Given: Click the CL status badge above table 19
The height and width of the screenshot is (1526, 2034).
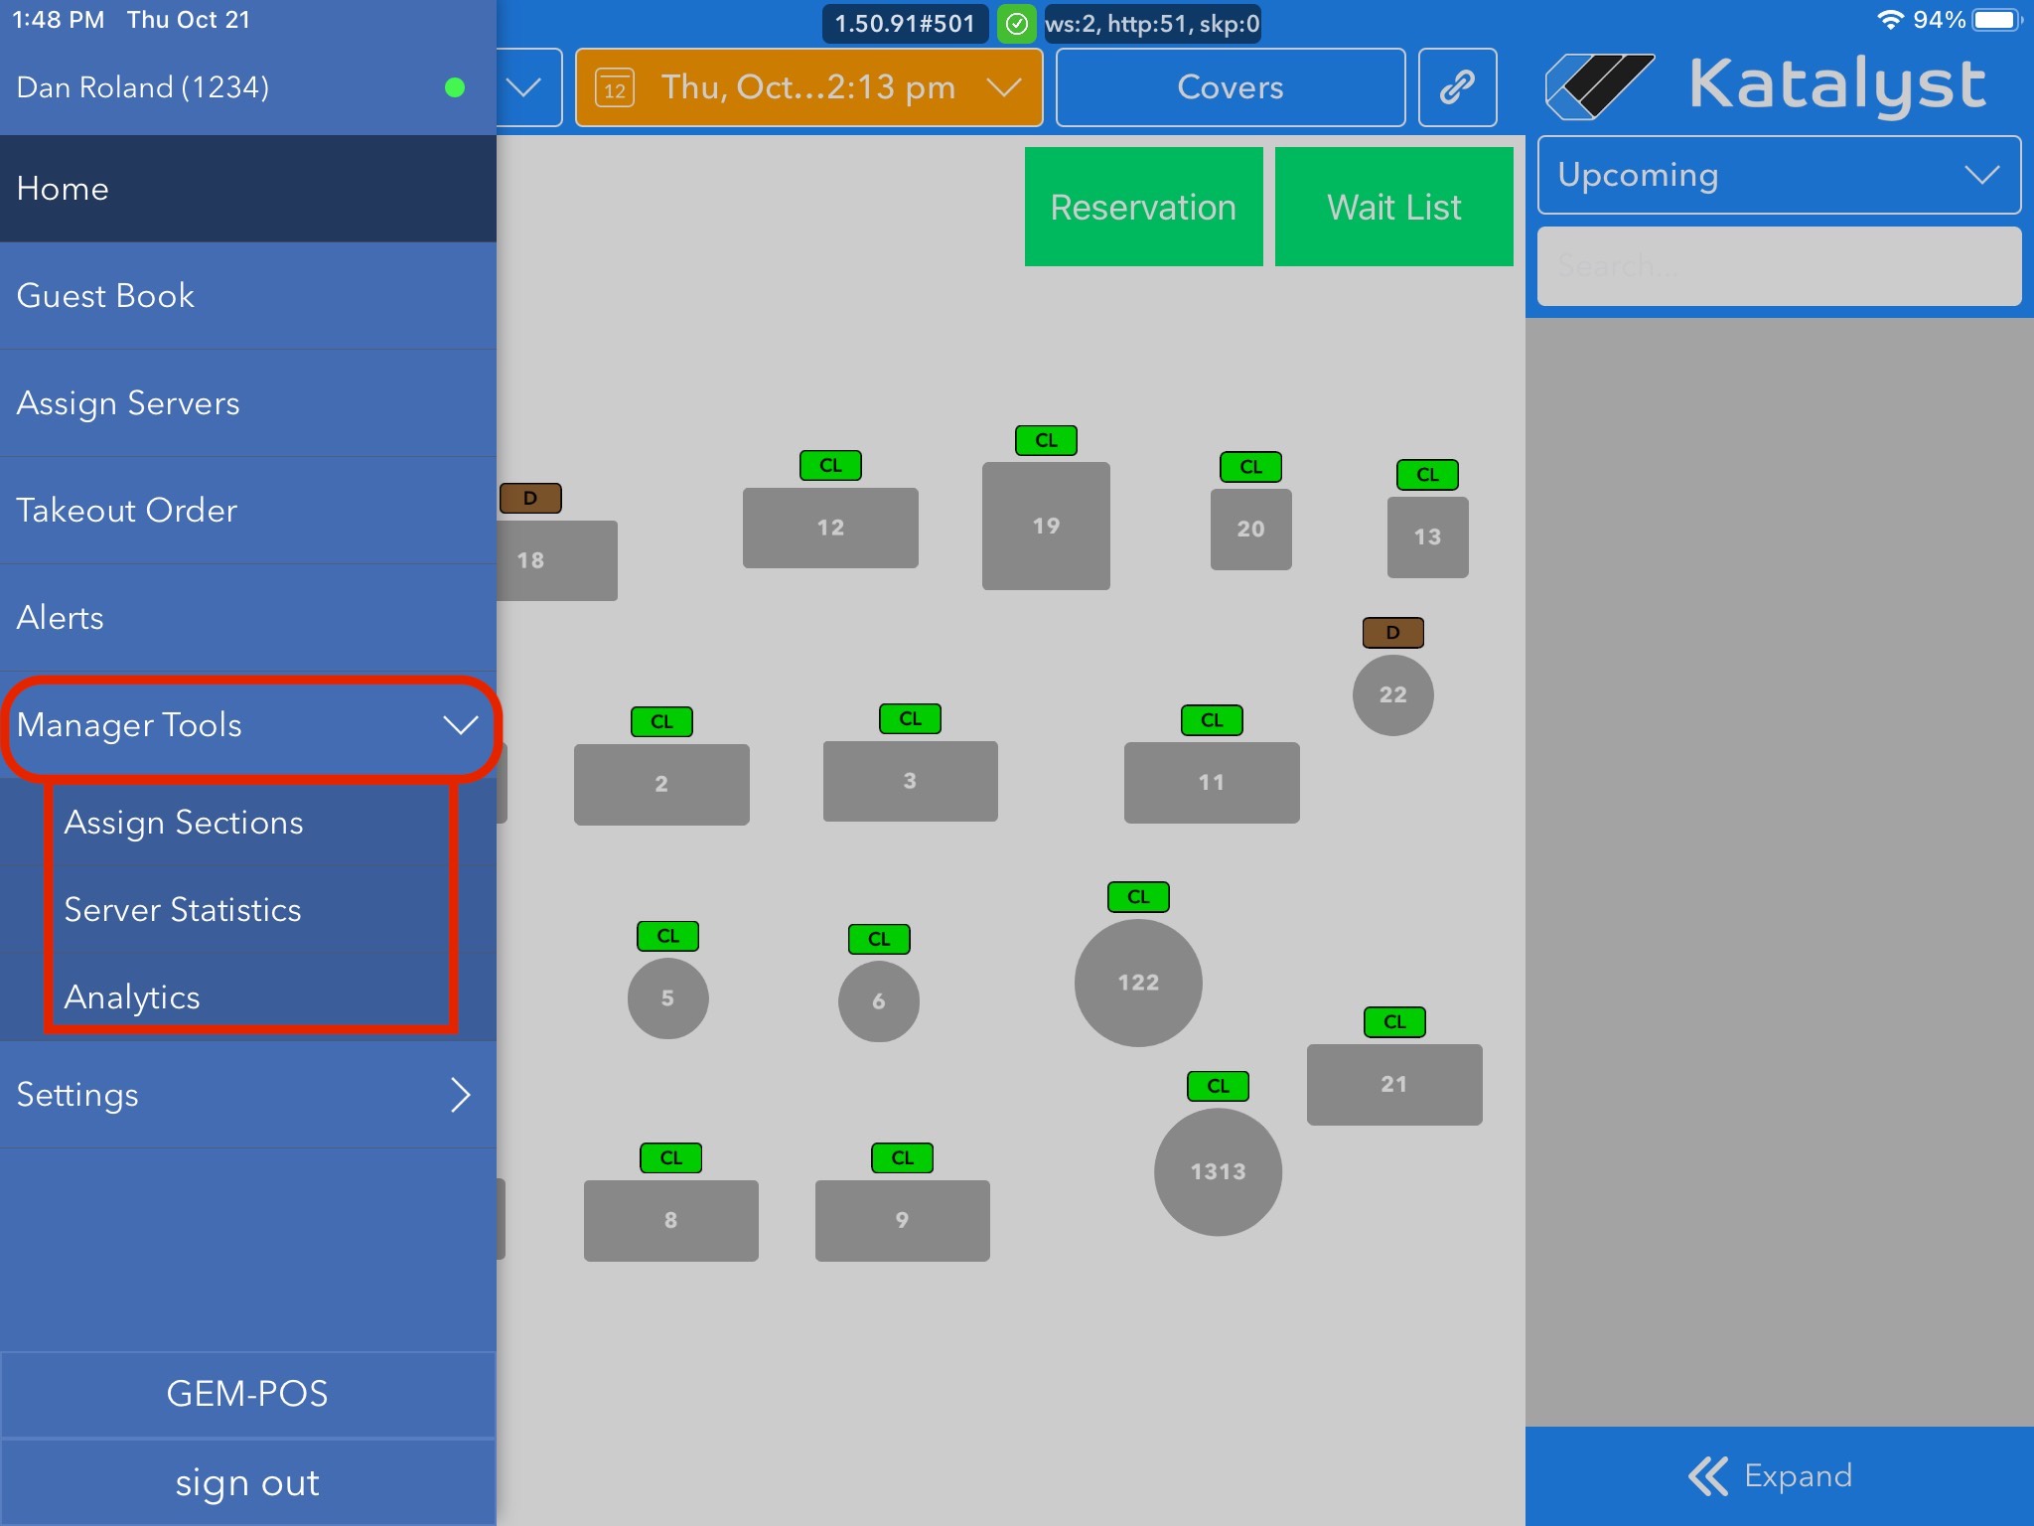Looking at the screenshot, I should [x=1046, y=440].
